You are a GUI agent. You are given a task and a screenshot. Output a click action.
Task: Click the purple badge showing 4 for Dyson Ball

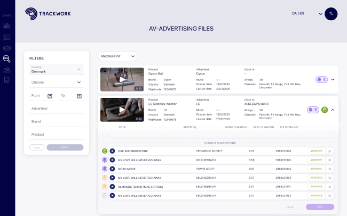pyautogui.click(x=321, y=79)
